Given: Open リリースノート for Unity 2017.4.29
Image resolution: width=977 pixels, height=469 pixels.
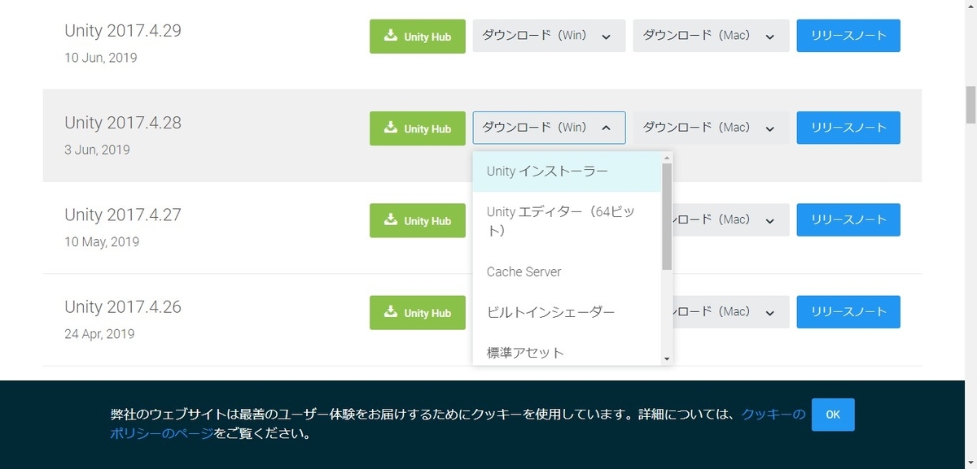Looking at the screenshot, I should point(848,36).
